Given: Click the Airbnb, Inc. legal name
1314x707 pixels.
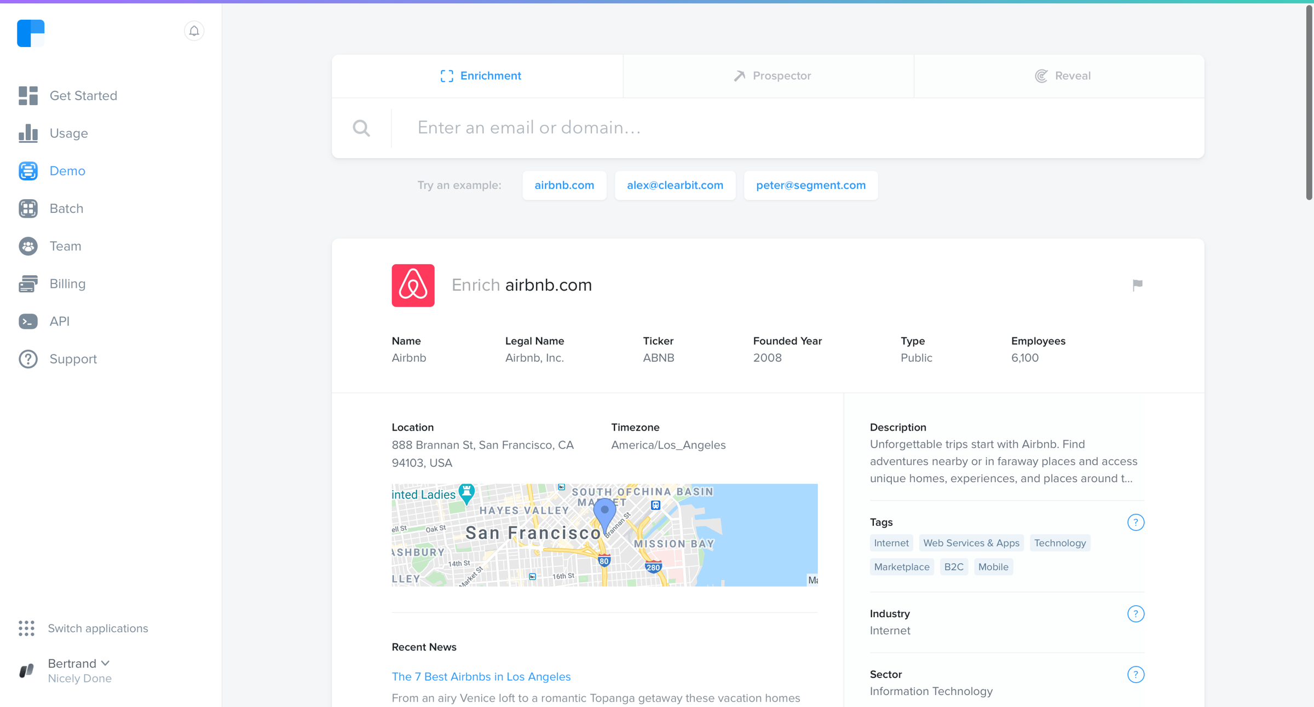Looking at the screenshot, I should click(534, 358).
